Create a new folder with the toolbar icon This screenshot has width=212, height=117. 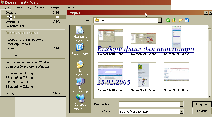click(180, 20)
